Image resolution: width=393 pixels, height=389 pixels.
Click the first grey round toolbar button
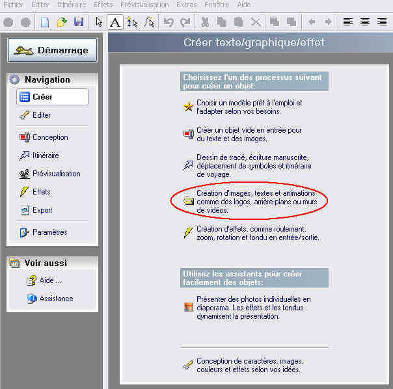pos(8,23)
